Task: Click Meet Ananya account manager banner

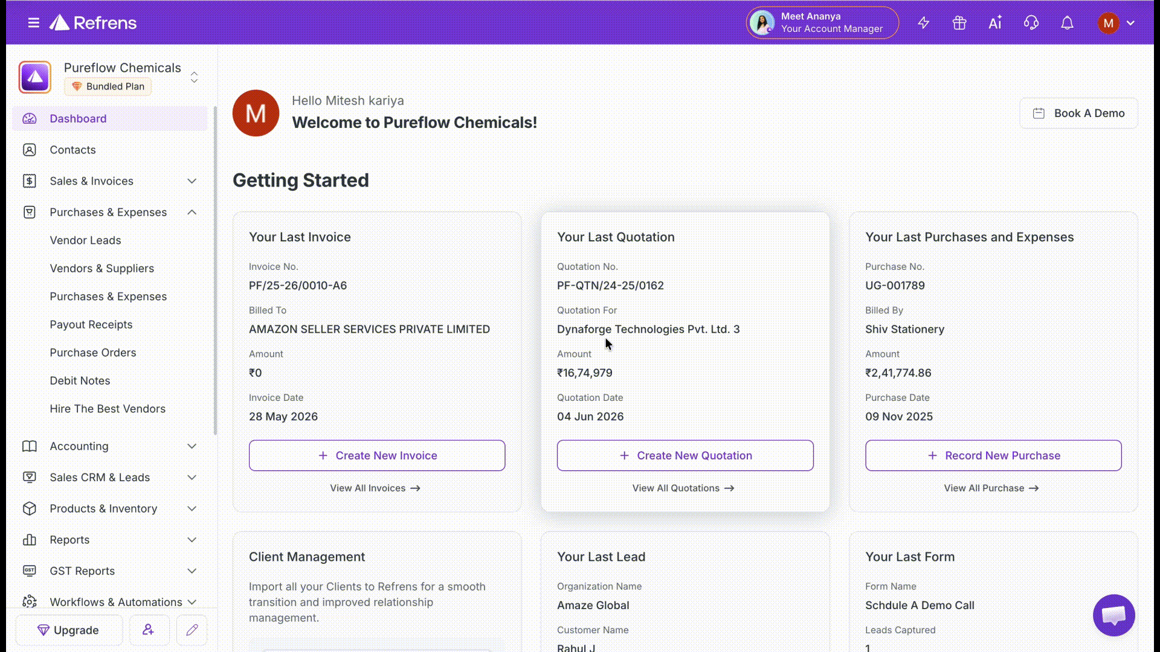Action: [822, 23]
